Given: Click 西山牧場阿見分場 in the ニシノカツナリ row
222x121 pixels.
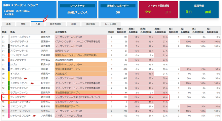Looking at the screenshot, I should pyautogui.click(x=81, y=60).
